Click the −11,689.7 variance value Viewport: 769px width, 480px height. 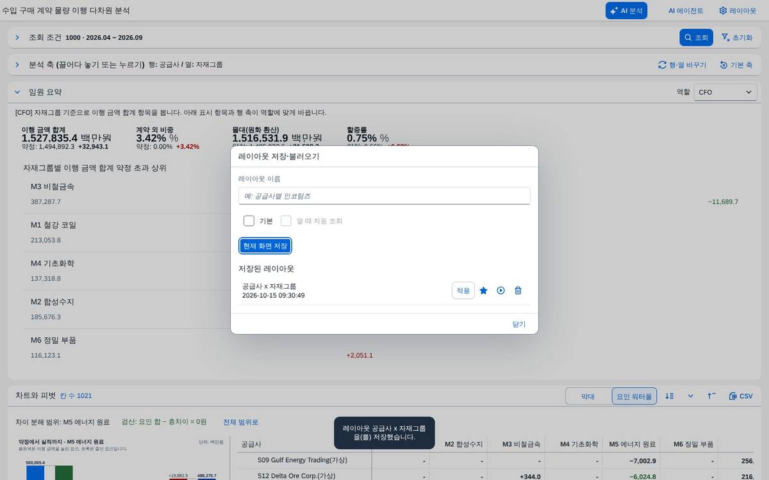723,202
